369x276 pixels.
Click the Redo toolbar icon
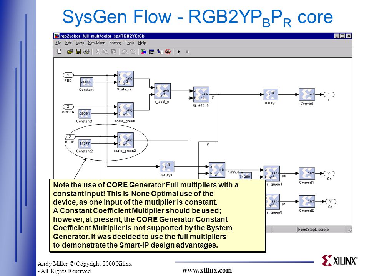point(133,52)
